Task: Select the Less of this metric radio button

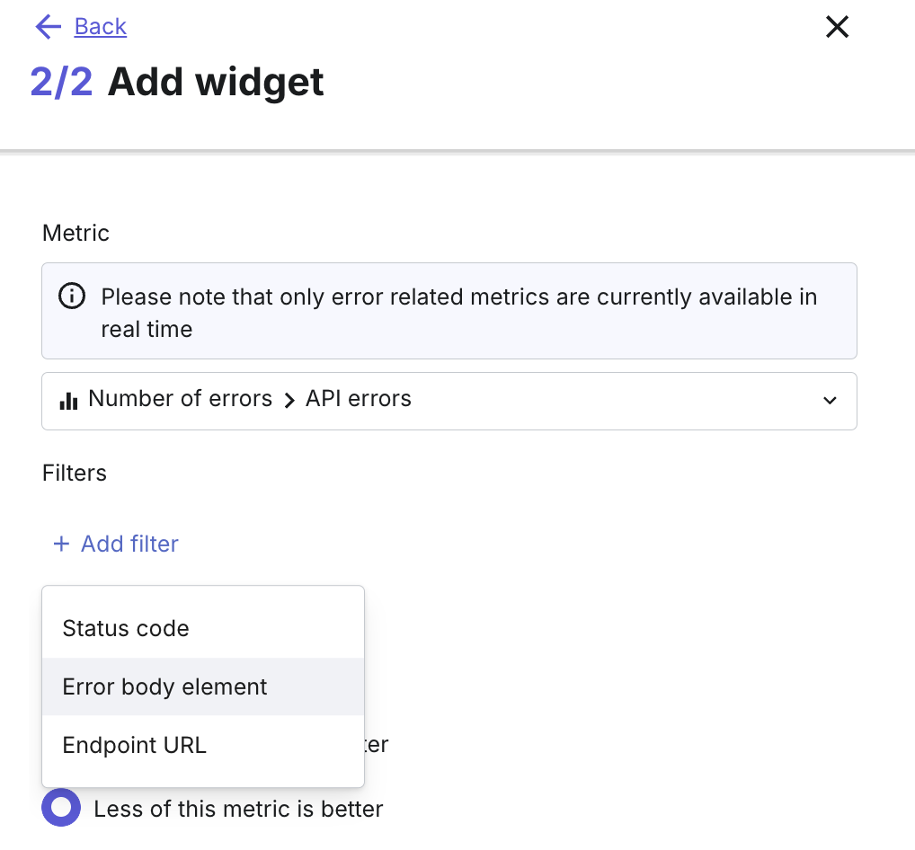Action: (x=61, y=809)
